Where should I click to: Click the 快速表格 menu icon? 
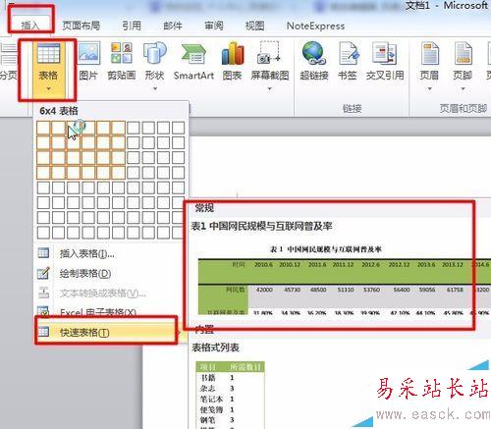tap(43, 332)
